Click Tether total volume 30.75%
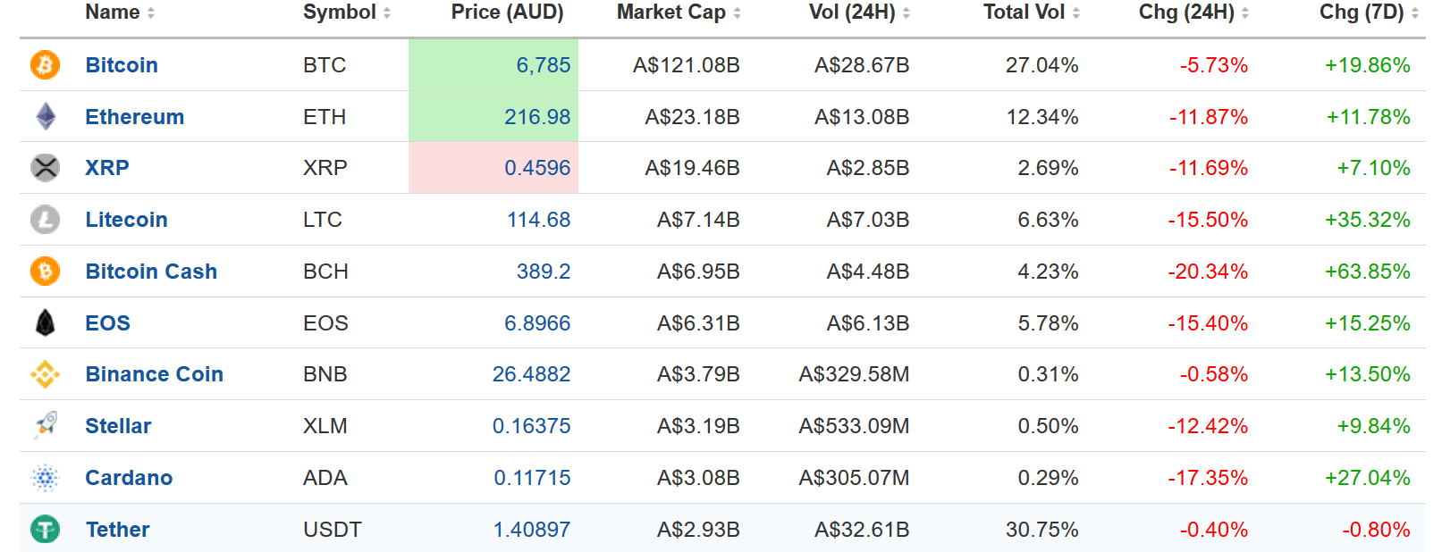Image resolution: width=1442 pixels, height=552 pixels. tap(1041, 530)
